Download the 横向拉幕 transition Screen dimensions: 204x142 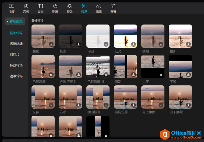(106, 105)
